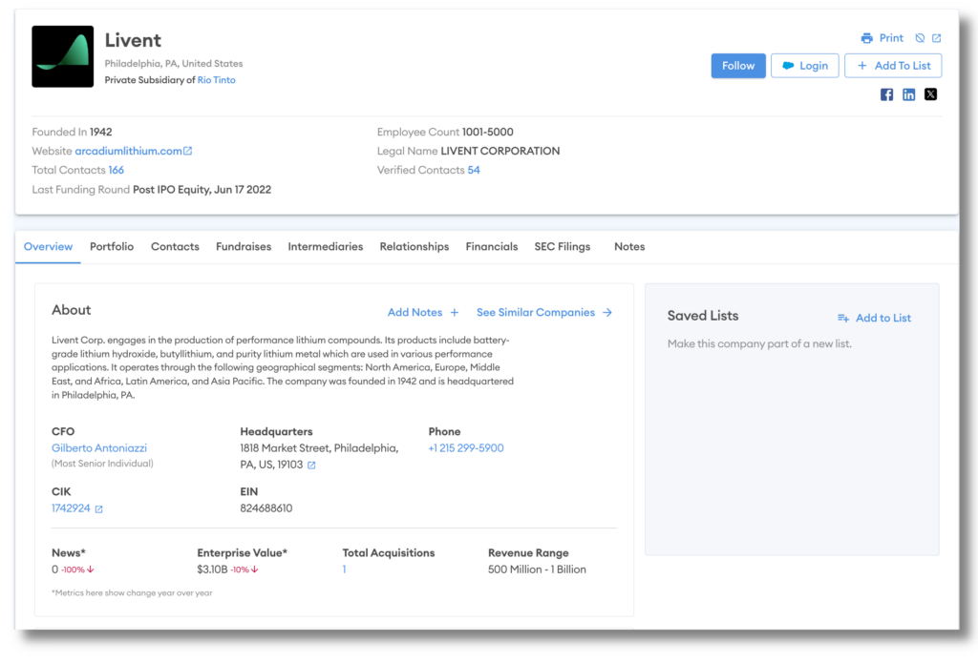Click Legal Name LIVENT CORPORATION text
The height and width of the screenshot is (663, 978).
tap(500, 151)
